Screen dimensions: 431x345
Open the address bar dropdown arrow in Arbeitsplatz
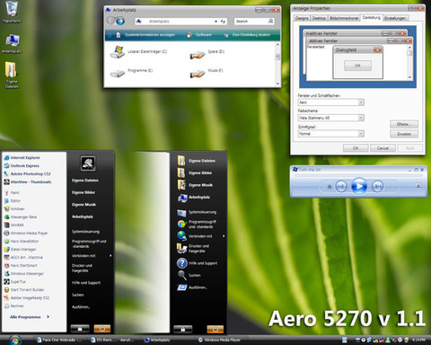[215, 22]
